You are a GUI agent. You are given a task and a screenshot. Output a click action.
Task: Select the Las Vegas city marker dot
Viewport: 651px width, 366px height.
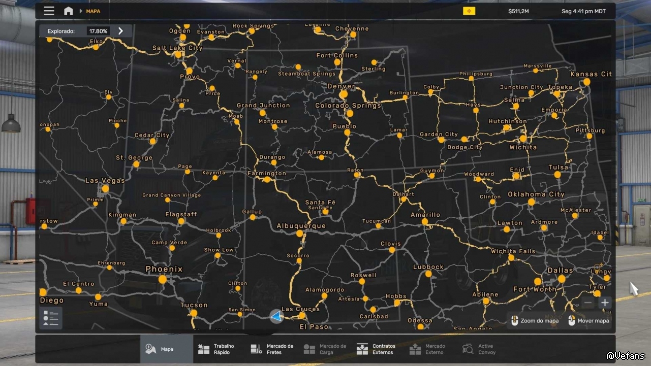(x=105, y=189)
